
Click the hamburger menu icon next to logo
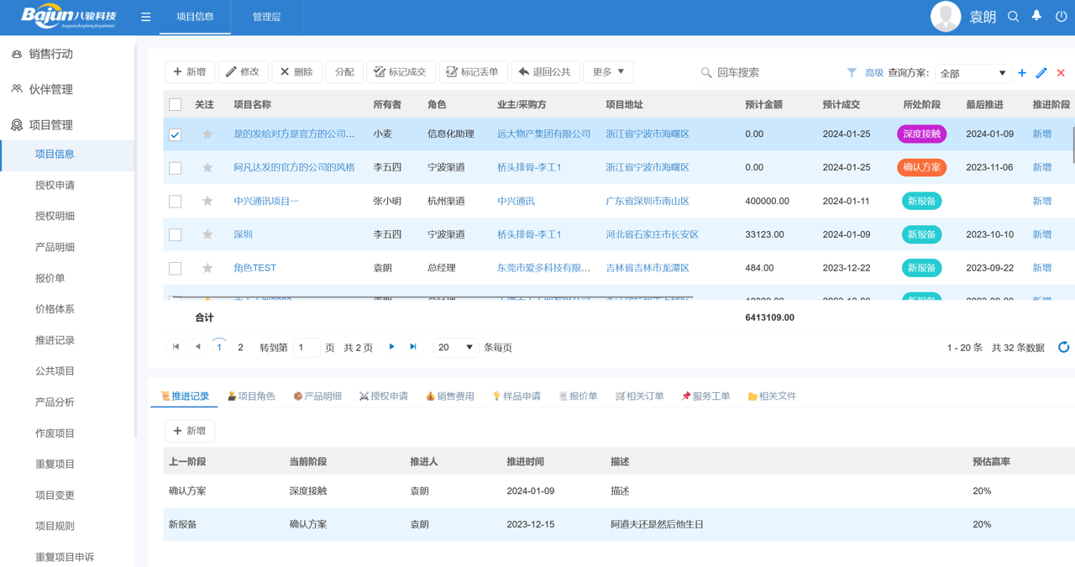pyautogui.click(x=145, y=16)
